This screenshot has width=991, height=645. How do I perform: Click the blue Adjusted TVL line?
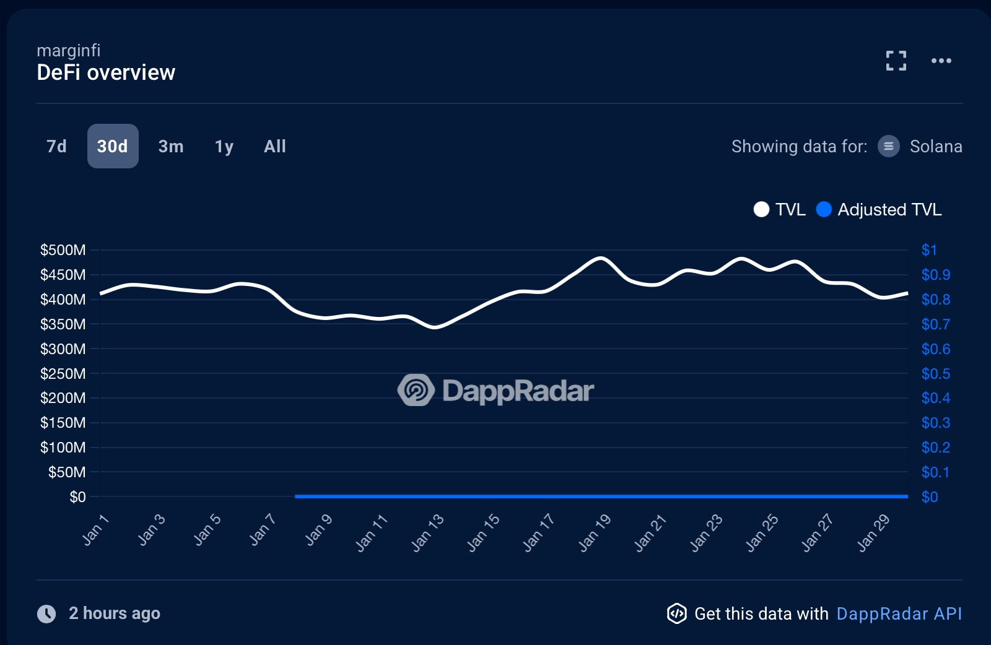pyautogui.click(x=601, y=496)
